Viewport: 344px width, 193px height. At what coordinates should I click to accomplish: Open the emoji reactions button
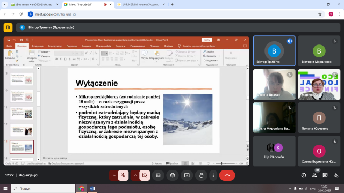click(173, 175)
